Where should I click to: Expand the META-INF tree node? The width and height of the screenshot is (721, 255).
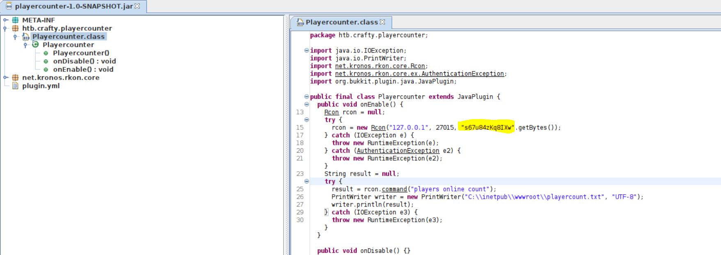(5, 20)
